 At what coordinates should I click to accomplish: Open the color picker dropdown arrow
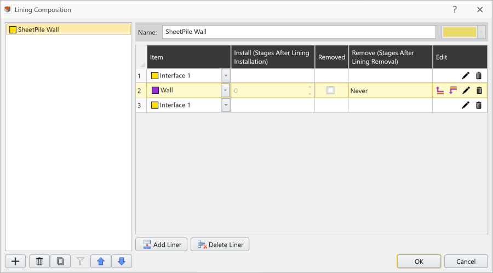point(481,32)
